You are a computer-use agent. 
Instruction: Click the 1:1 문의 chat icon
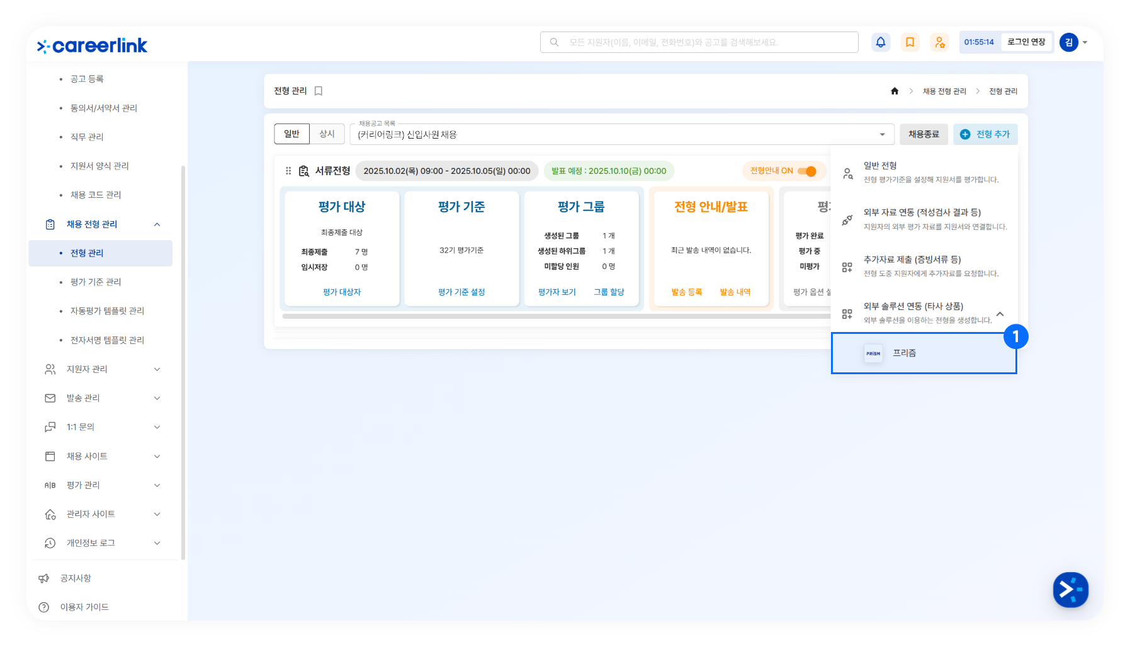click(x=50, y=427)
